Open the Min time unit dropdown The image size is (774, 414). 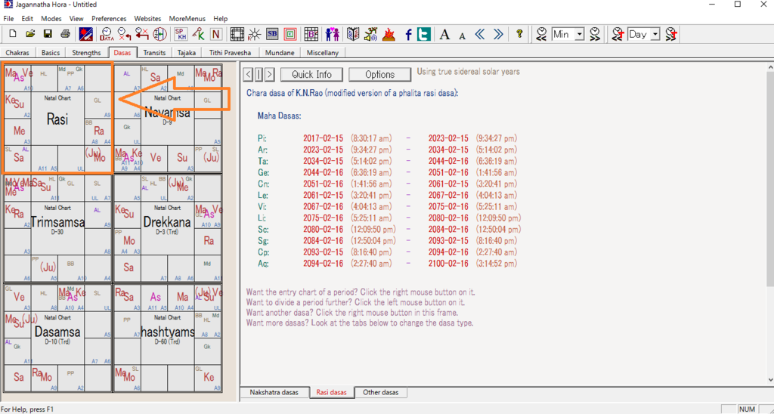pos(580,34)
